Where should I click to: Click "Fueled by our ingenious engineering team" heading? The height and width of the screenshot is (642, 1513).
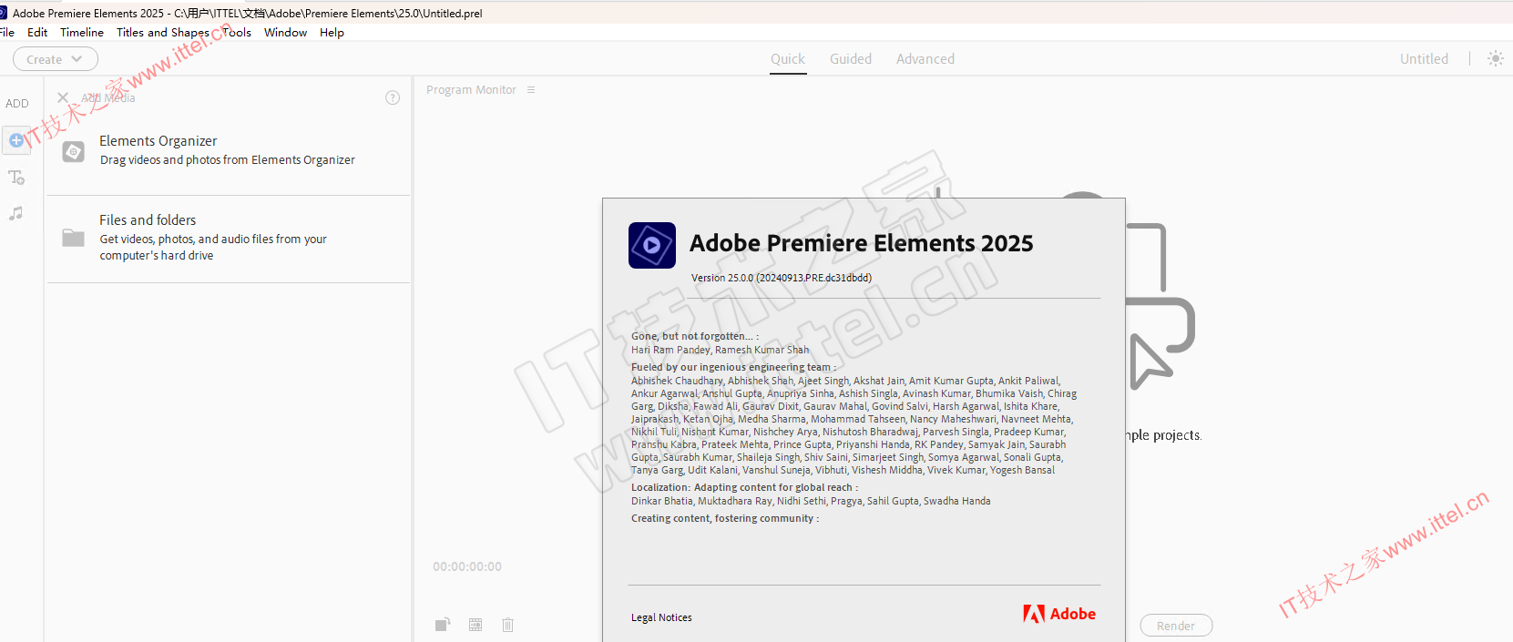click(x=733, y=367)
